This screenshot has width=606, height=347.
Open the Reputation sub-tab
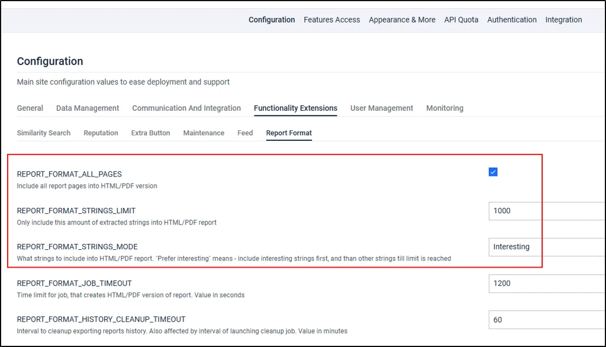(x=101, y=133)
